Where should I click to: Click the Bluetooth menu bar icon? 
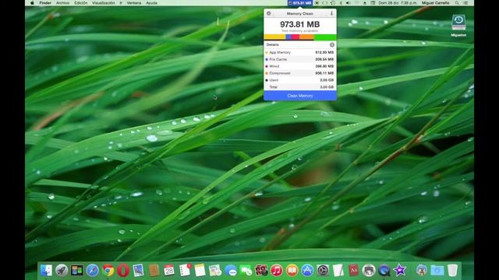point(341,3)
